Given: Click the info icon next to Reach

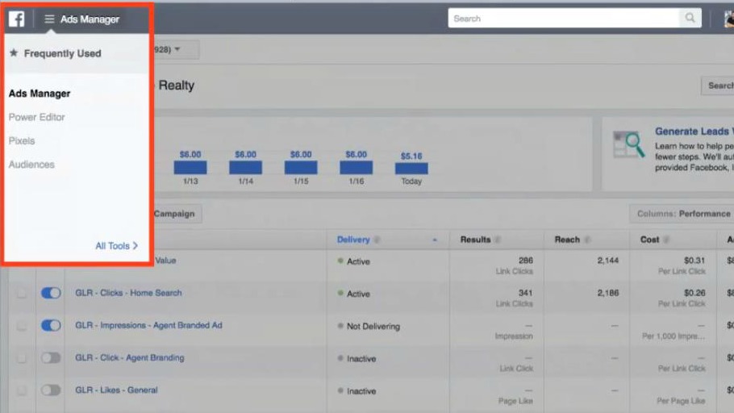Looking at the screenshot, I should pyautogui.click(x=587, y=240).
